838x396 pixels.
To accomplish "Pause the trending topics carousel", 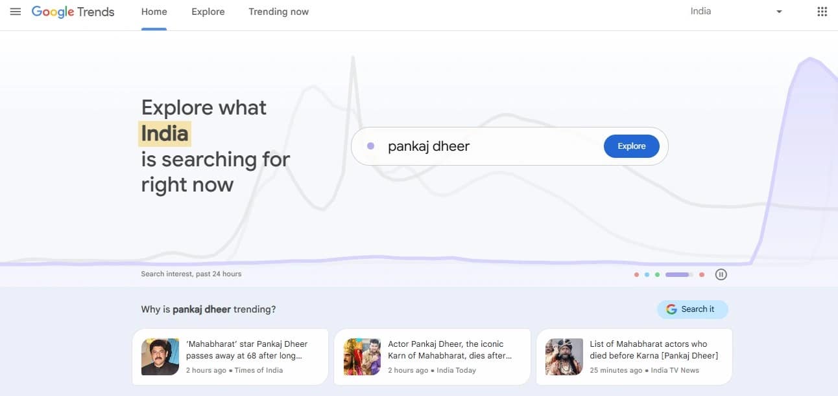I will coord(721,274).
